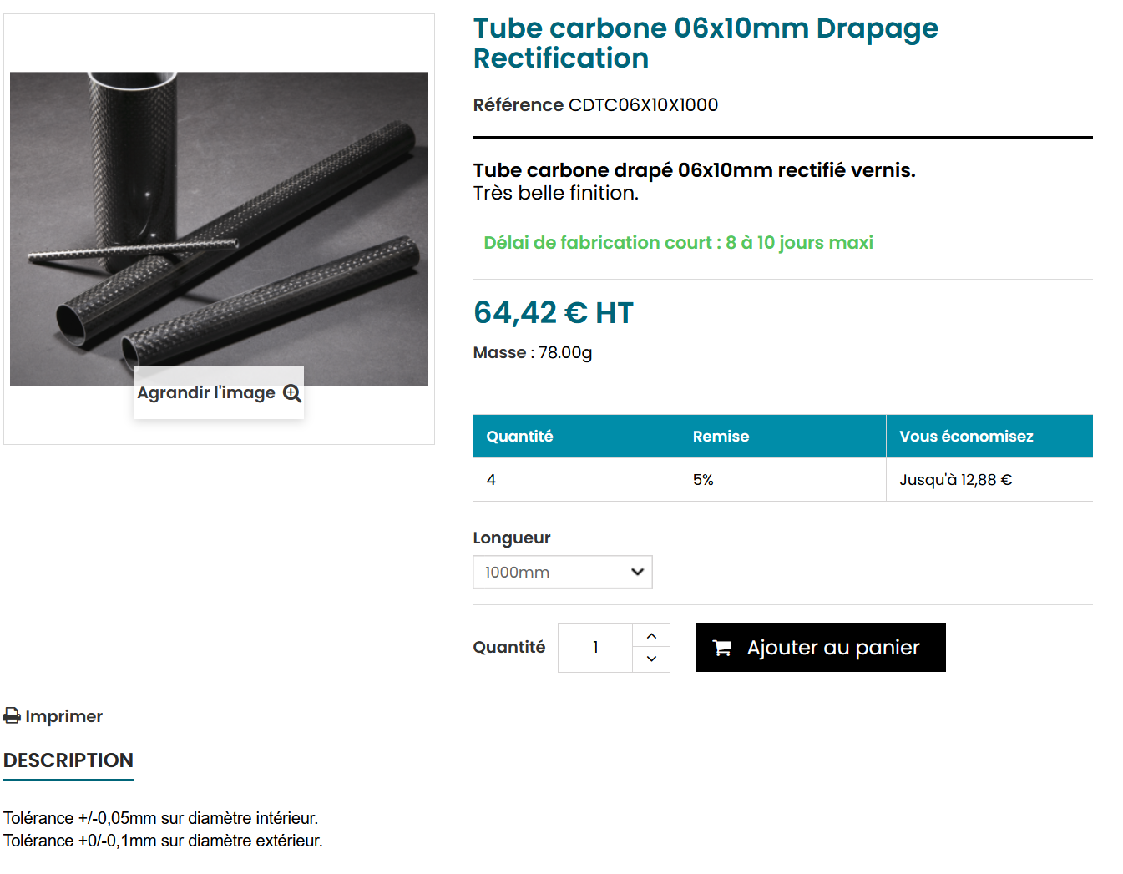The image size is (1123, 874).
Task: Open the DESCRIPTION tab
Action: 68,760
